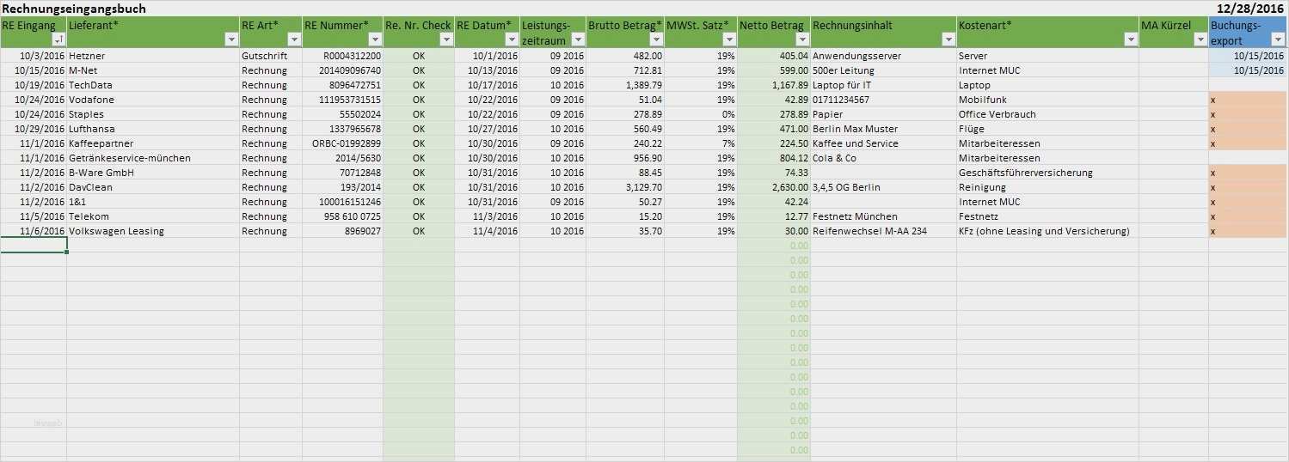Open the Brutto Betrag* filter dropdown
The height and width of the screenshot is (462, 1289).
(656, 40)
